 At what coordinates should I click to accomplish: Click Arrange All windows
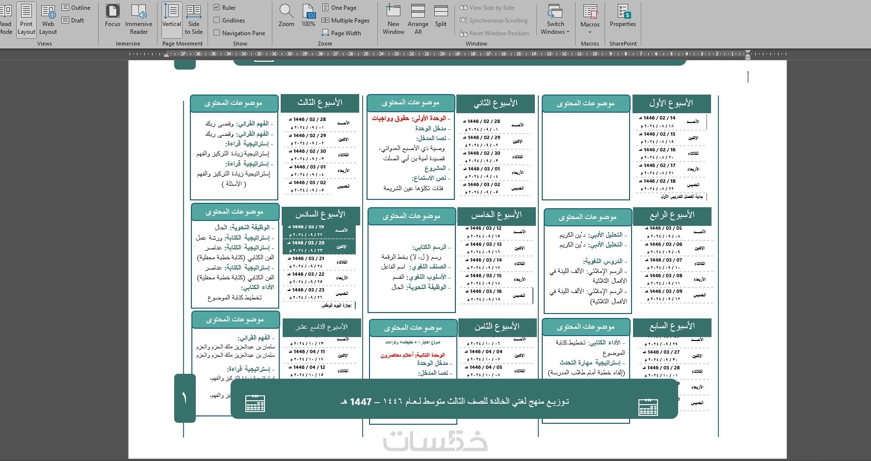pyautogui.click(x=418, y=20)
